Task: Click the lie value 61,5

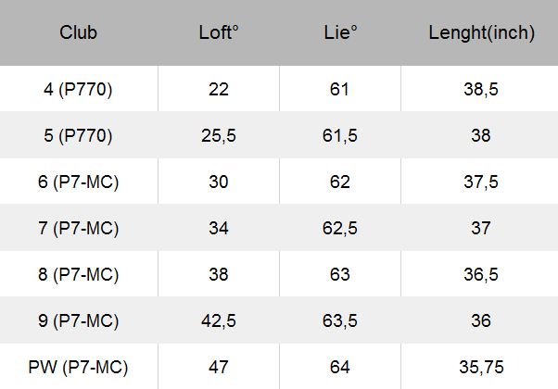Action: point(340,135)
